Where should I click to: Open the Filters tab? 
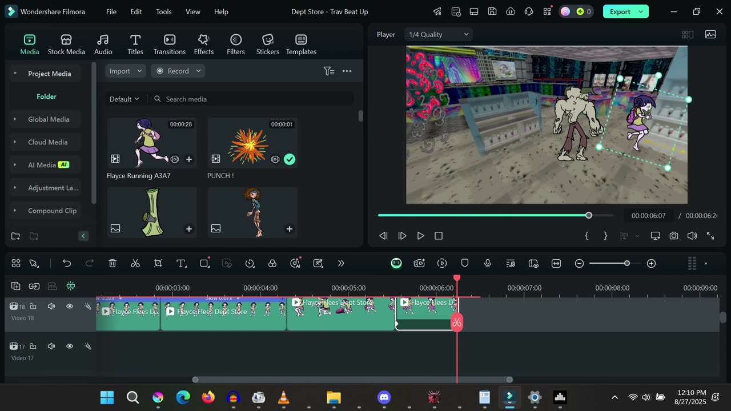[236, 45]
